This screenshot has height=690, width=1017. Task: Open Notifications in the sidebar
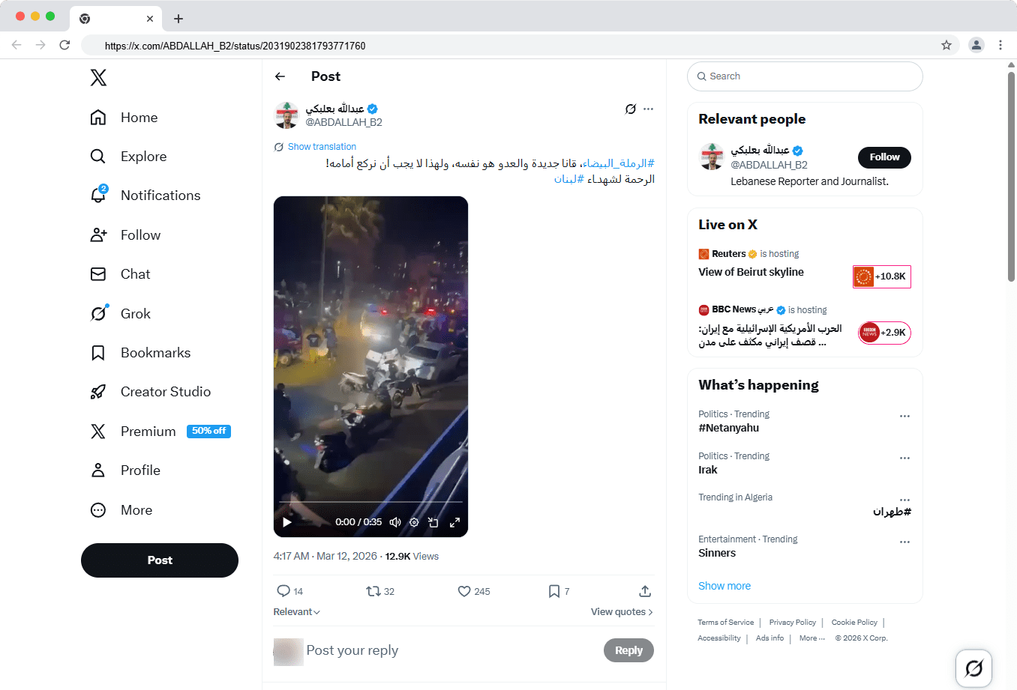pos(160,196)
